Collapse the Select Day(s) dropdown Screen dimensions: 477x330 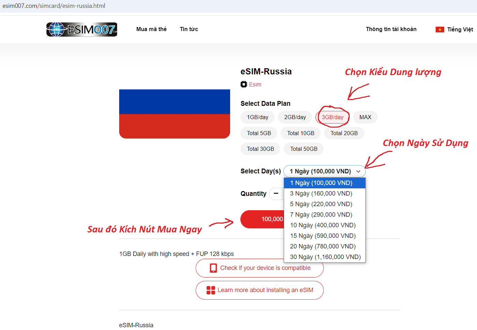point(324,171)
